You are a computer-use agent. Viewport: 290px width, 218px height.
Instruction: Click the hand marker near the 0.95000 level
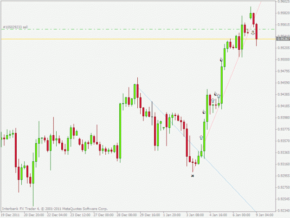(221, 59)
